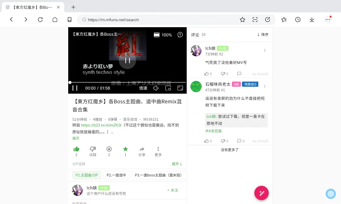Image resolution: width=341 pixels, height=204 pixels.
Task: Open the video player help icon
Action: 180,35
